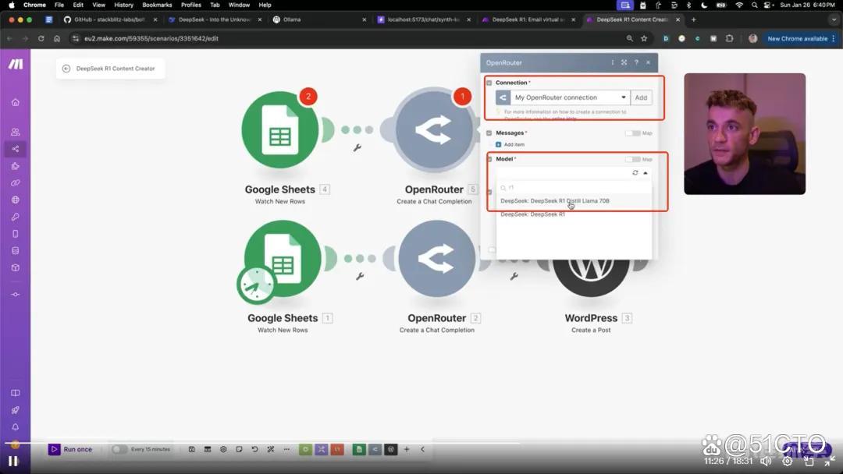Viewport: 843px width, 474px height.
Task: Open wrench filter between Google Sheets 4 and OpenRouter 5
Action: click(x=357, y=147)
